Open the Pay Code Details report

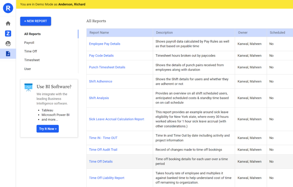point(101,56)
